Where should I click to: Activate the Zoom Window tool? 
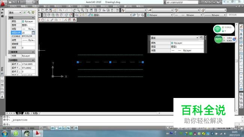tap(82, 10)
